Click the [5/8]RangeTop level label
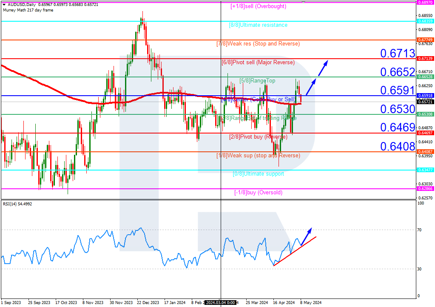This screenshot has height=307, width=435. tap(257, 80)
